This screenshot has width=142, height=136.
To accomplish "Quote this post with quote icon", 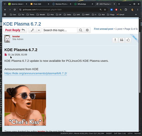I will pos(122,40).
